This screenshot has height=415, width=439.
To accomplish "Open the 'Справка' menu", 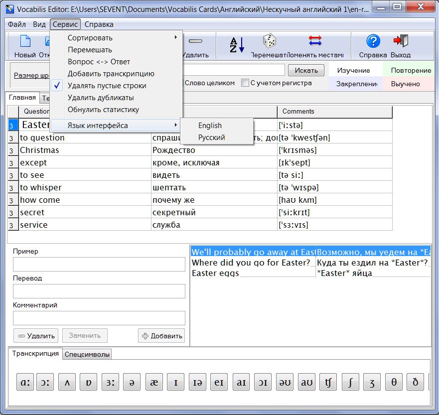I will [99, 24].
